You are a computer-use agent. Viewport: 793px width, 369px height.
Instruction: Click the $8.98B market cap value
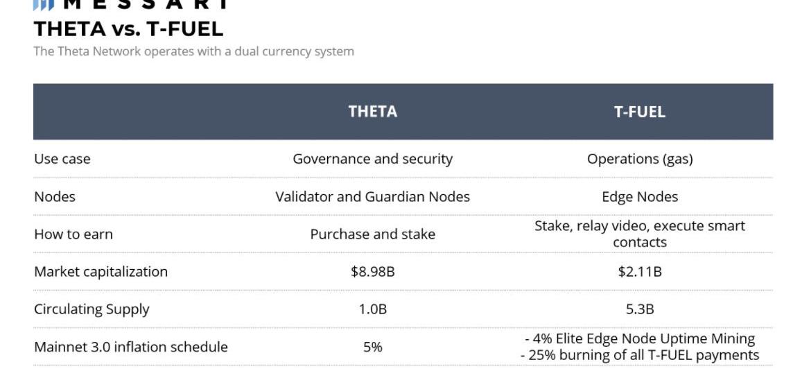[373, 272]
